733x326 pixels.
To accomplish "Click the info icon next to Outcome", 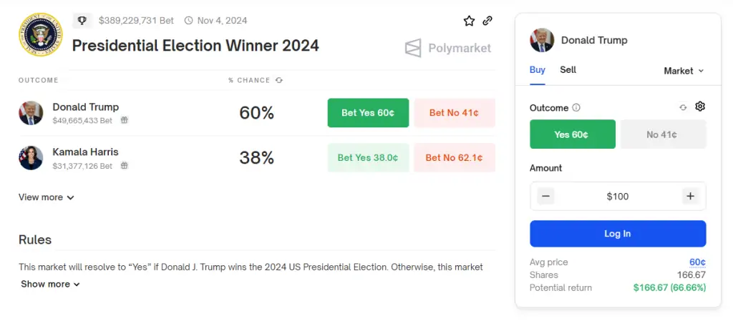I will [x=576, y=108].
